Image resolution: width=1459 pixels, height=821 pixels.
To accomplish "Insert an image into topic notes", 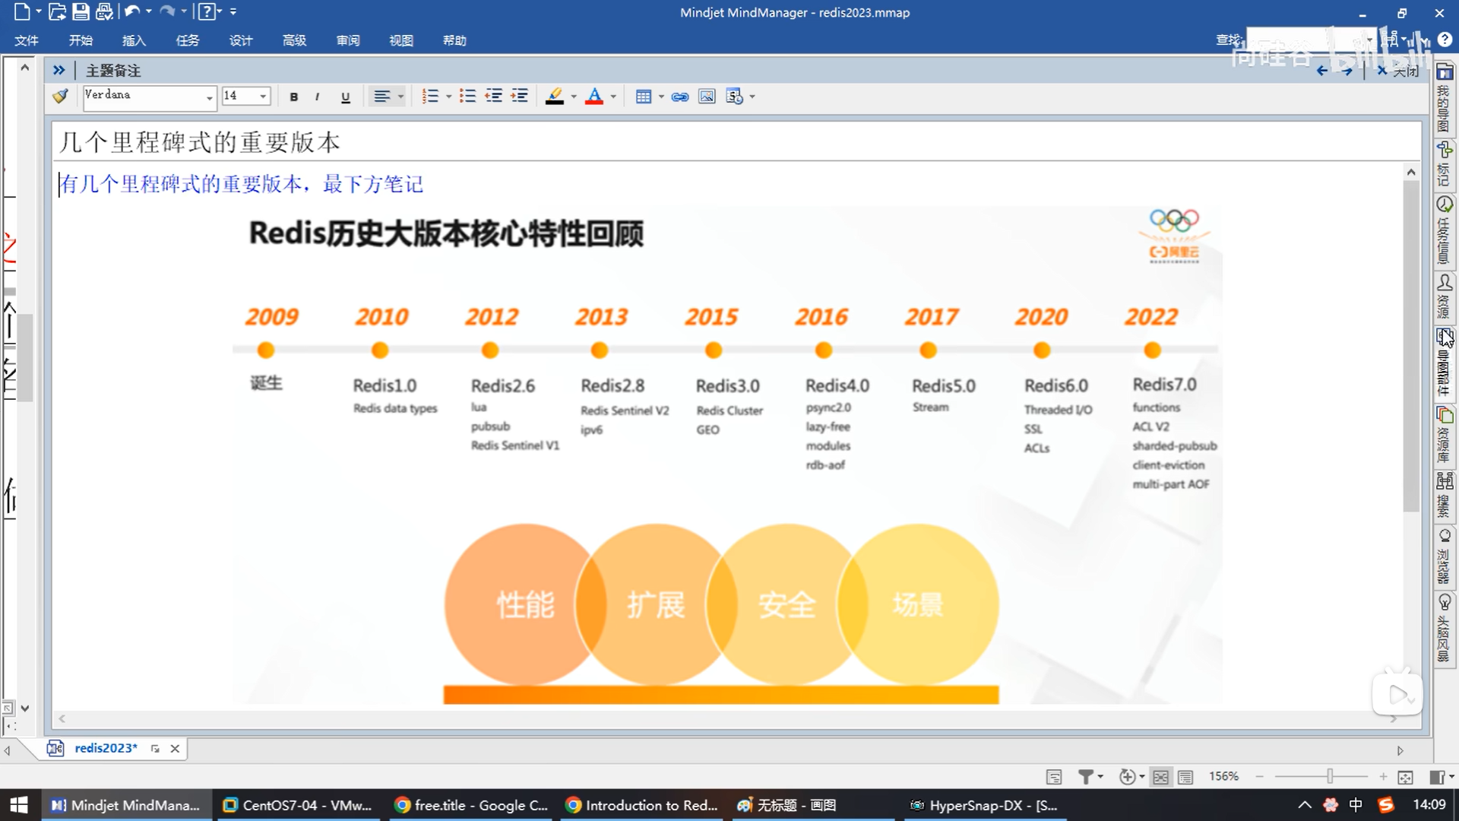I will click(x=707, y=97).
